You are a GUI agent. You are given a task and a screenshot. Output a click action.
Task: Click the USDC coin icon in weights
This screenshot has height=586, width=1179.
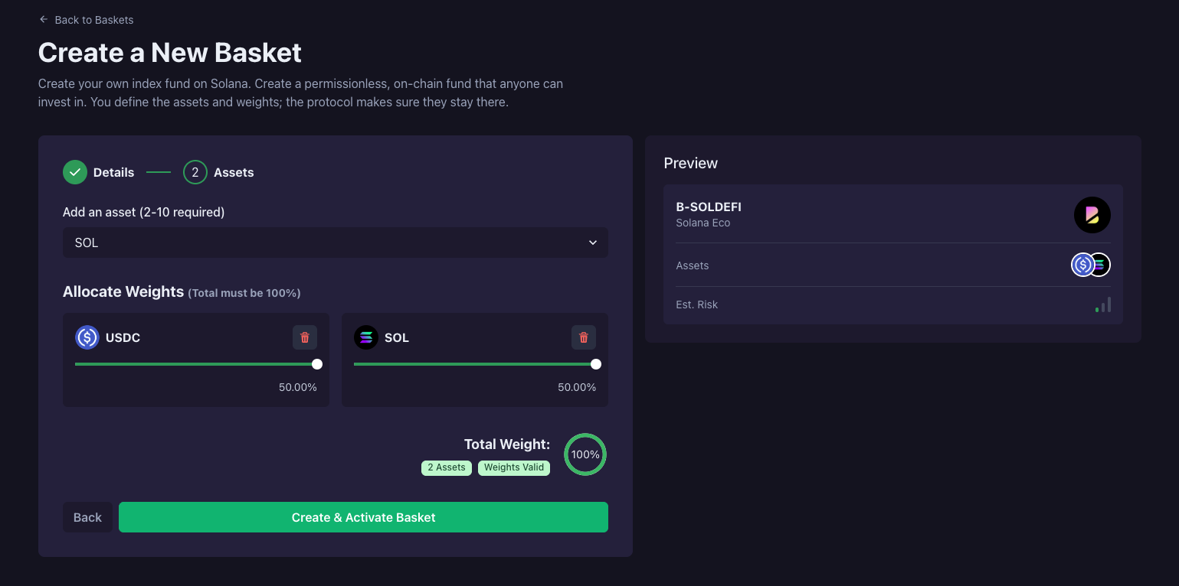(87, 337)
